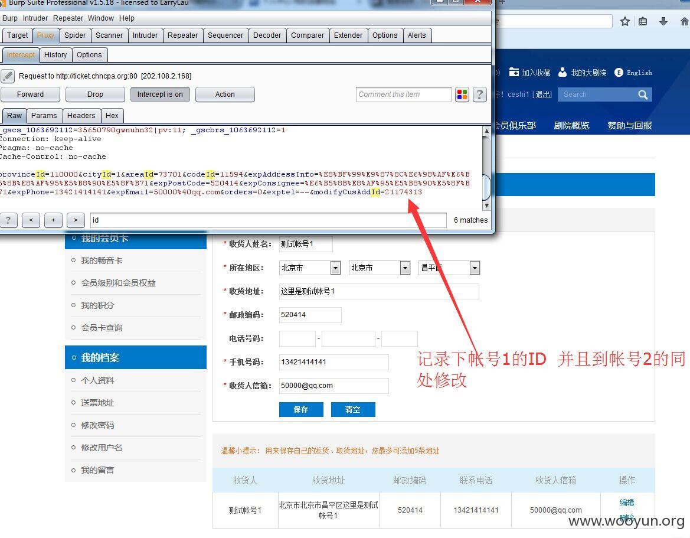This screenshot has width=690, height=538.
Task: Open the Intruder menu in the menu bar
Action: point(35,18)
